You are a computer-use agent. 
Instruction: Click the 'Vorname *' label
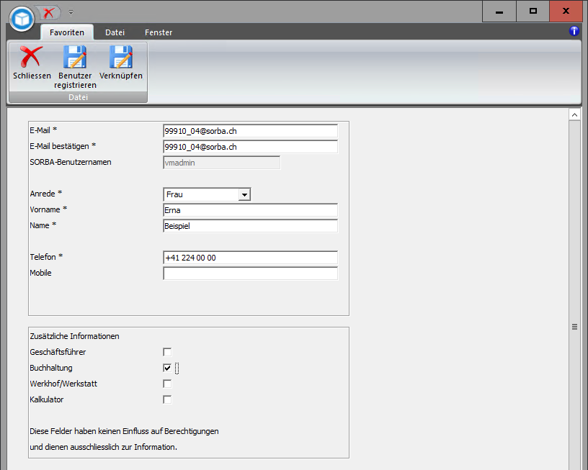coord(48,209)
